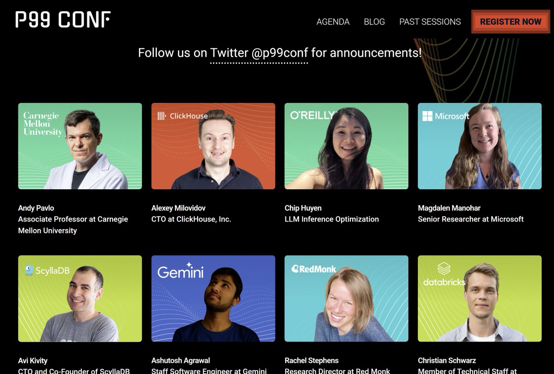Image resolution: width=554 pixels, height=374 pixels.
Task: Select the name Ashutosh Agrawal
Action: click(x=181, y=360)
